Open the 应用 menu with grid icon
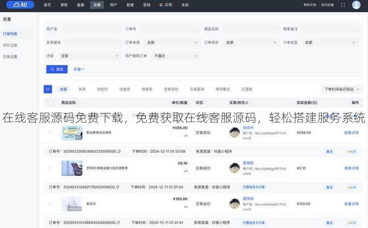The image size is (368, 228). tap(166, 5)
